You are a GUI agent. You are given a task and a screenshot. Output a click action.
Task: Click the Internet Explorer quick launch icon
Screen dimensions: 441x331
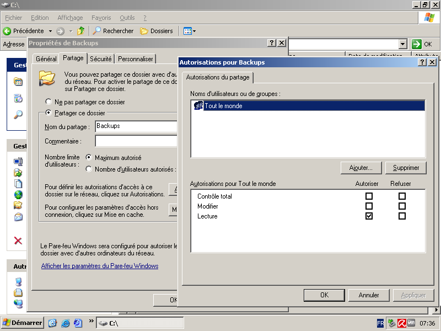pos(66,323)
